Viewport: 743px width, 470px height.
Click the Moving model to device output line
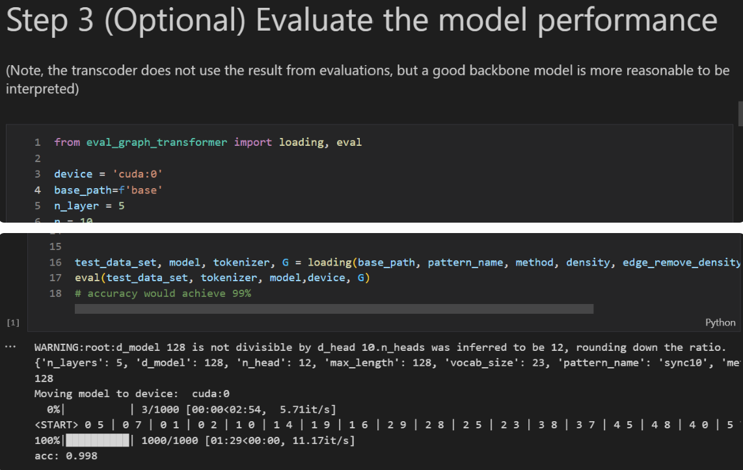(x=132, y=394)
